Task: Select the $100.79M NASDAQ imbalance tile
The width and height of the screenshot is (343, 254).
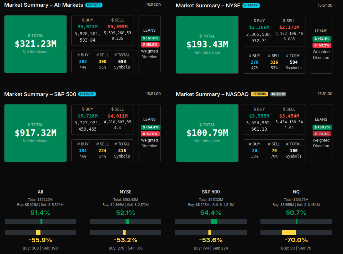Action: 207,133
